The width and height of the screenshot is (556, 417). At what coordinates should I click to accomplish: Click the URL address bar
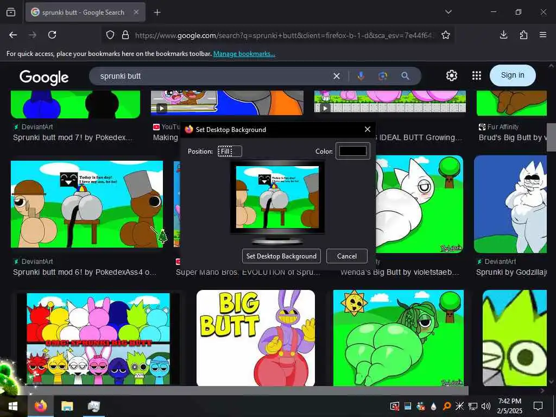283,35
